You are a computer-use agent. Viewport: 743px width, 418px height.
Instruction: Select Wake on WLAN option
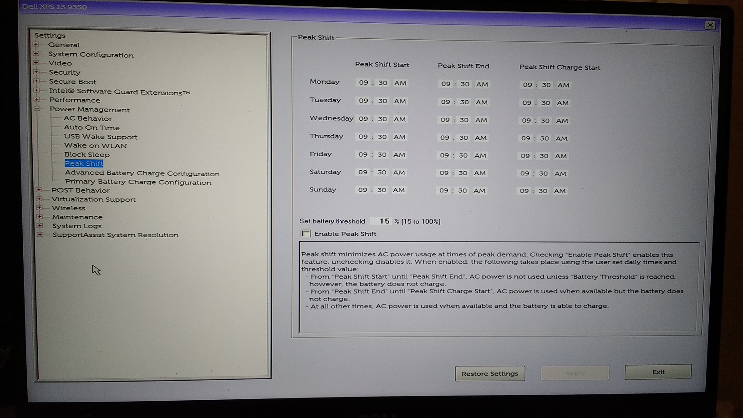(96, 146)
